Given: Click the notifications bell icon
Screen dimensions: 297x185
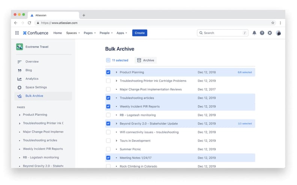Looking at the screenshot, I should tap(254, 33).
